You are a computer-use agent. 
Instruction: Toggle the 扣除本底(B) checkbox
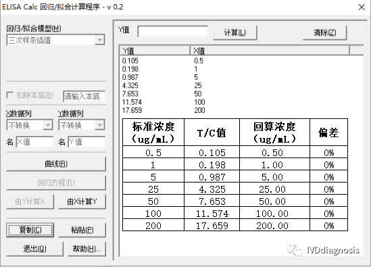[x=10, y=95]
